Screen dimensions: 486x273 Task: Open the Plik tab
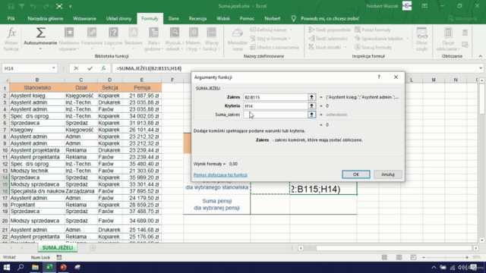(11, 18)
